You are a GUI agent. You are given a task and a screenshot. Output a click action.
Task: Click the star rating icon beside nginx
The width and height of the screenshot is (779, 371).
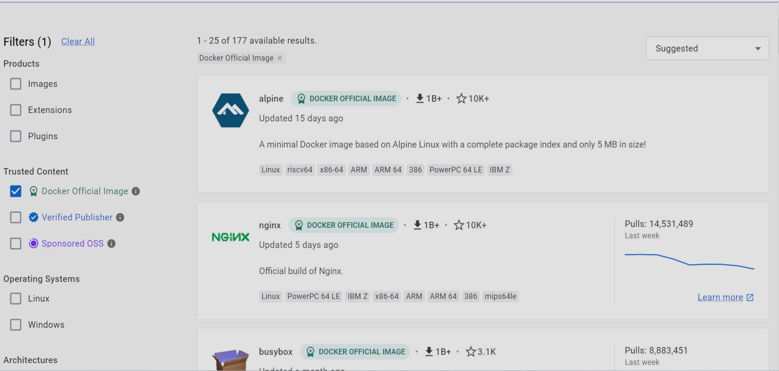pos(458,225)
